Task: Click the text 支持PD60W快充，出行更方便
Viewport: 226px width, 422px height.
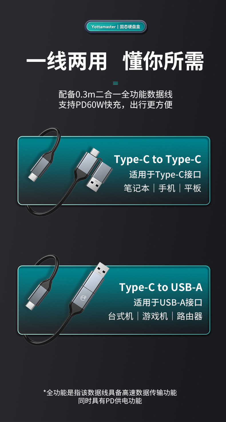Action: (x=115, y=104)
